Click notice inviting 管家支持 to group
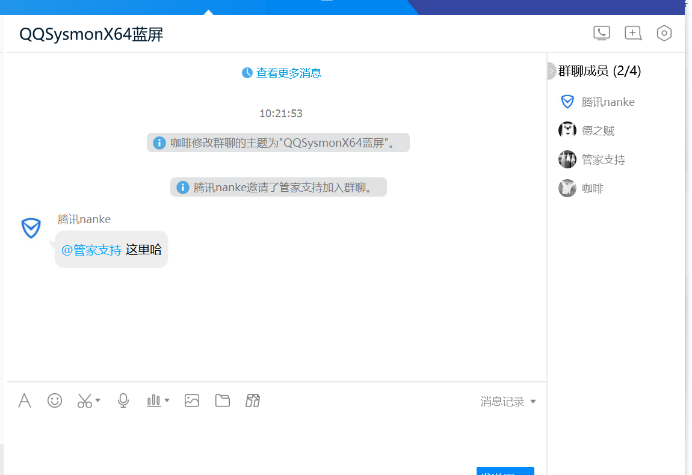 click(x=279, y=188)
